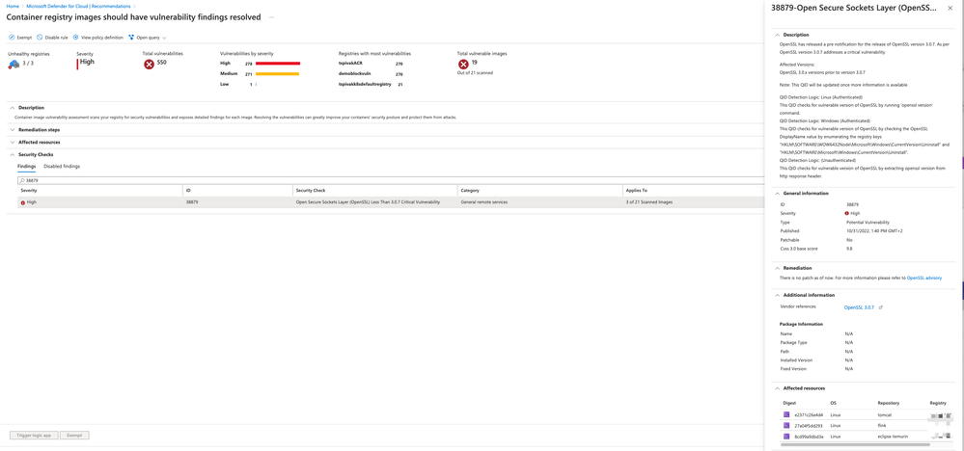The width and height of the screenshot is (964, 451).
Task: Select the 38879 cell in findings row
Action: (x=191, y=201)
